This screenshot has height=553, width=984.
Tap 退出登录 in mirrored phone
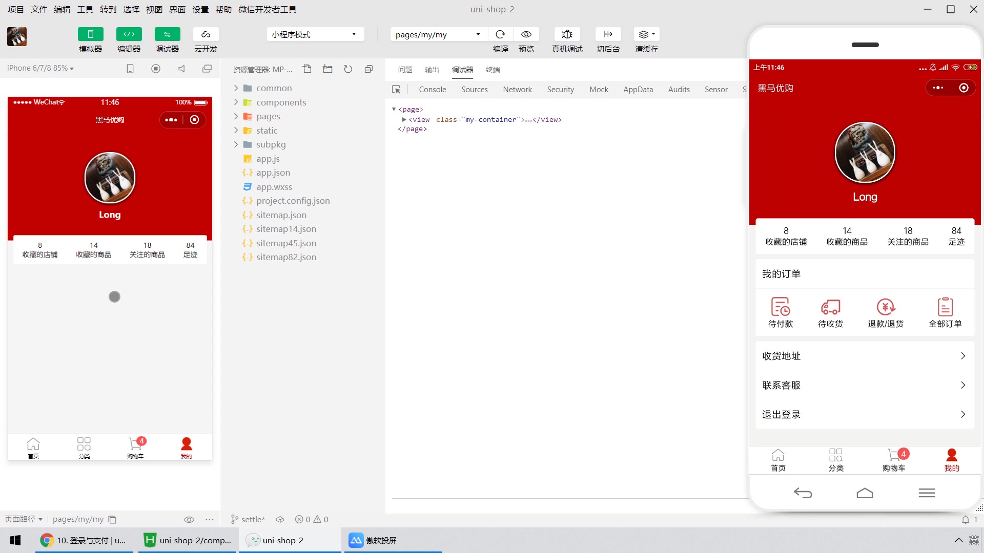(865, 414)
